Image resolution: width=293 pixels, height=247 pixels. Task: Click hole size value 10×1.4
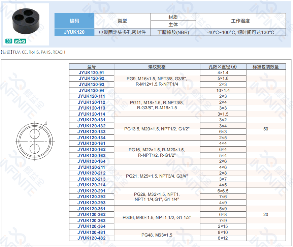tap(223, 91)
